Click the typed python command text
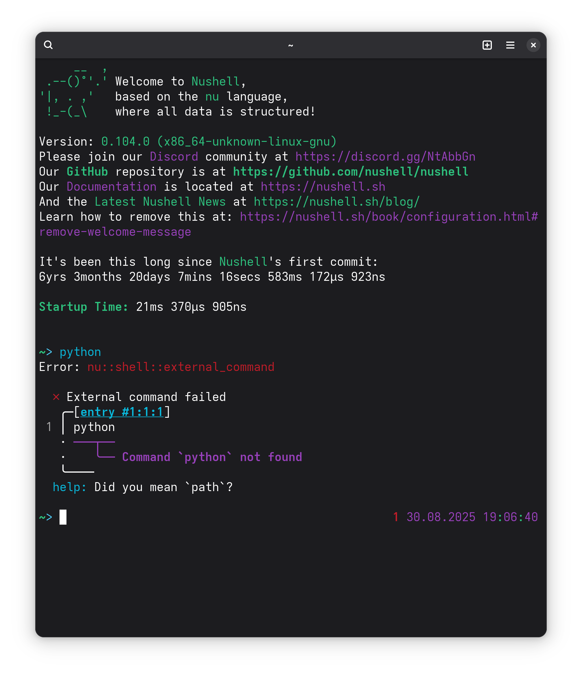Screen dimensions: 582x676 pos(80,352)
